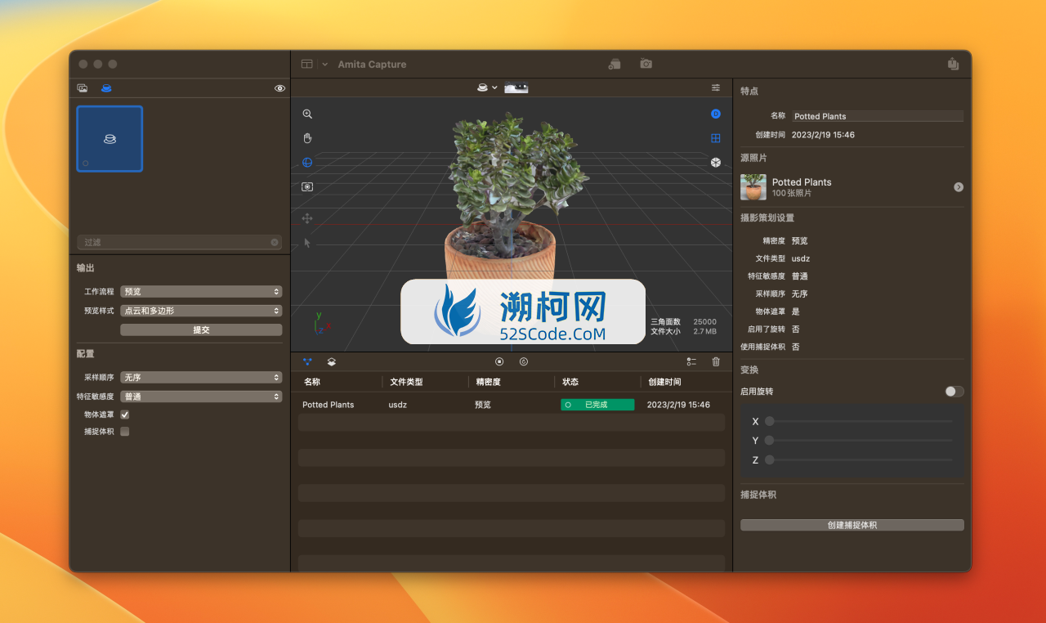Open source photos with the arrow chevron

pos(959,187)
